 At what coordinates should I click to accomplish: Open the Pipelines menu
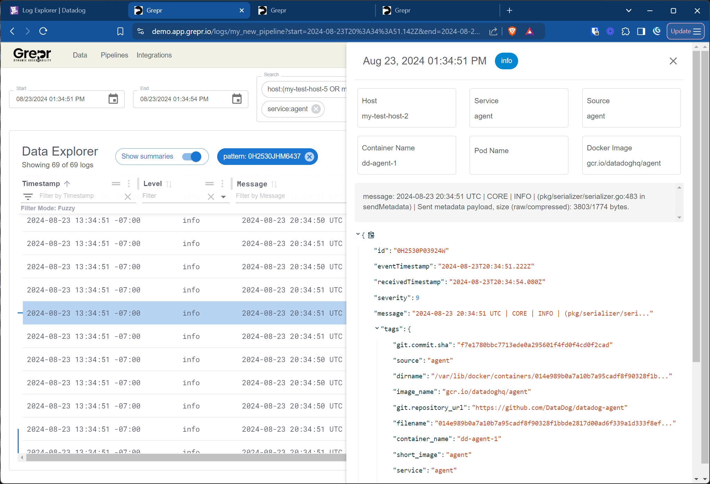(x=114, y=55)
